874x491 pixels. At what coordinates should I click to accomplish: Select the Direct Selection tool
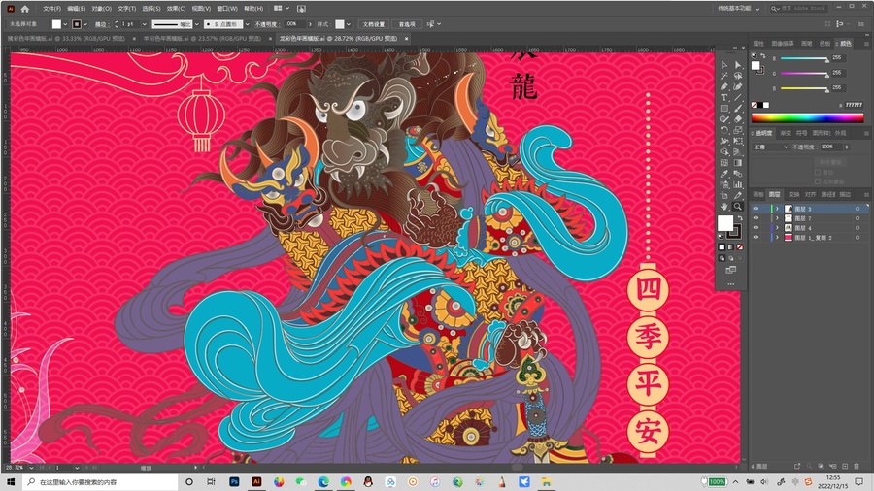point(738,65)
